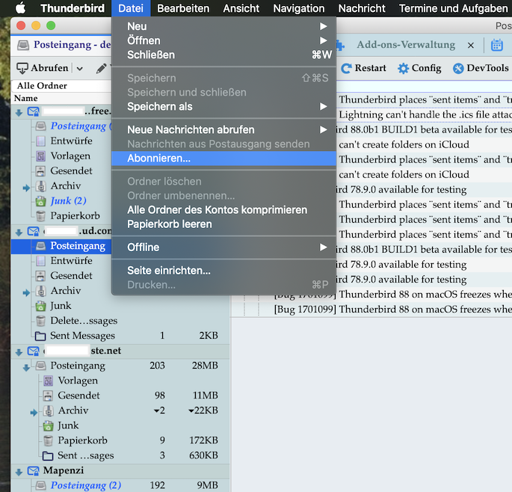Open the Abrufen dropdown arrow
This screenshot has height=492, width=512.
coord(80,68)
